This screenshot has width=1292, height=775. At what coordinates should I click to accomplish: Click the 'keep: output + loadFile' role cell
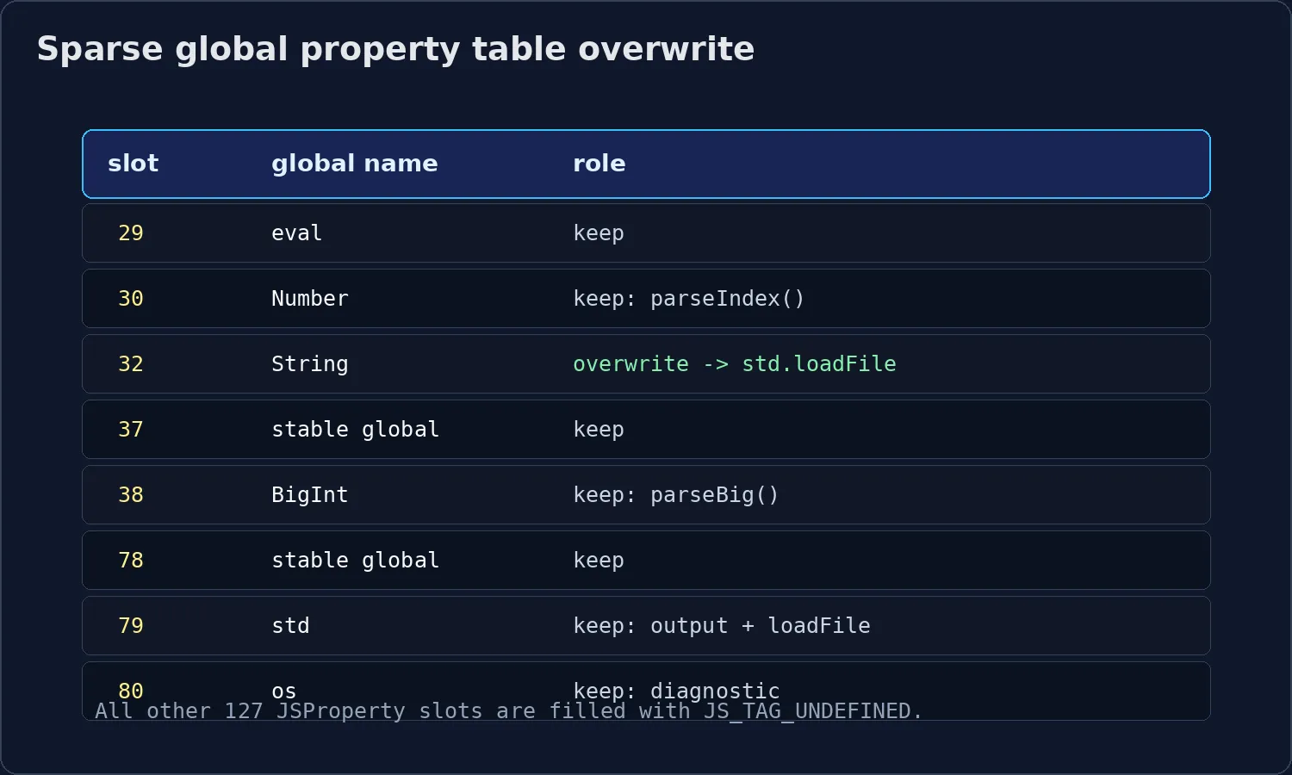(722, 626)
